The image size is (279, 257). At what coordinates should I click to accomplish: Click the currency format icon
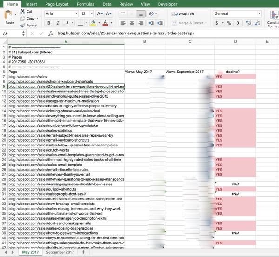217,23
